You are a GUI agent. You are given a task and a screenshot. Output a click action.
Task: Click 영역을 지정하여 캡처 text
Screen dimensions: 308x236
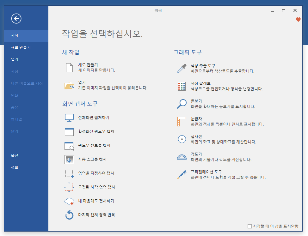pos(96,173)
